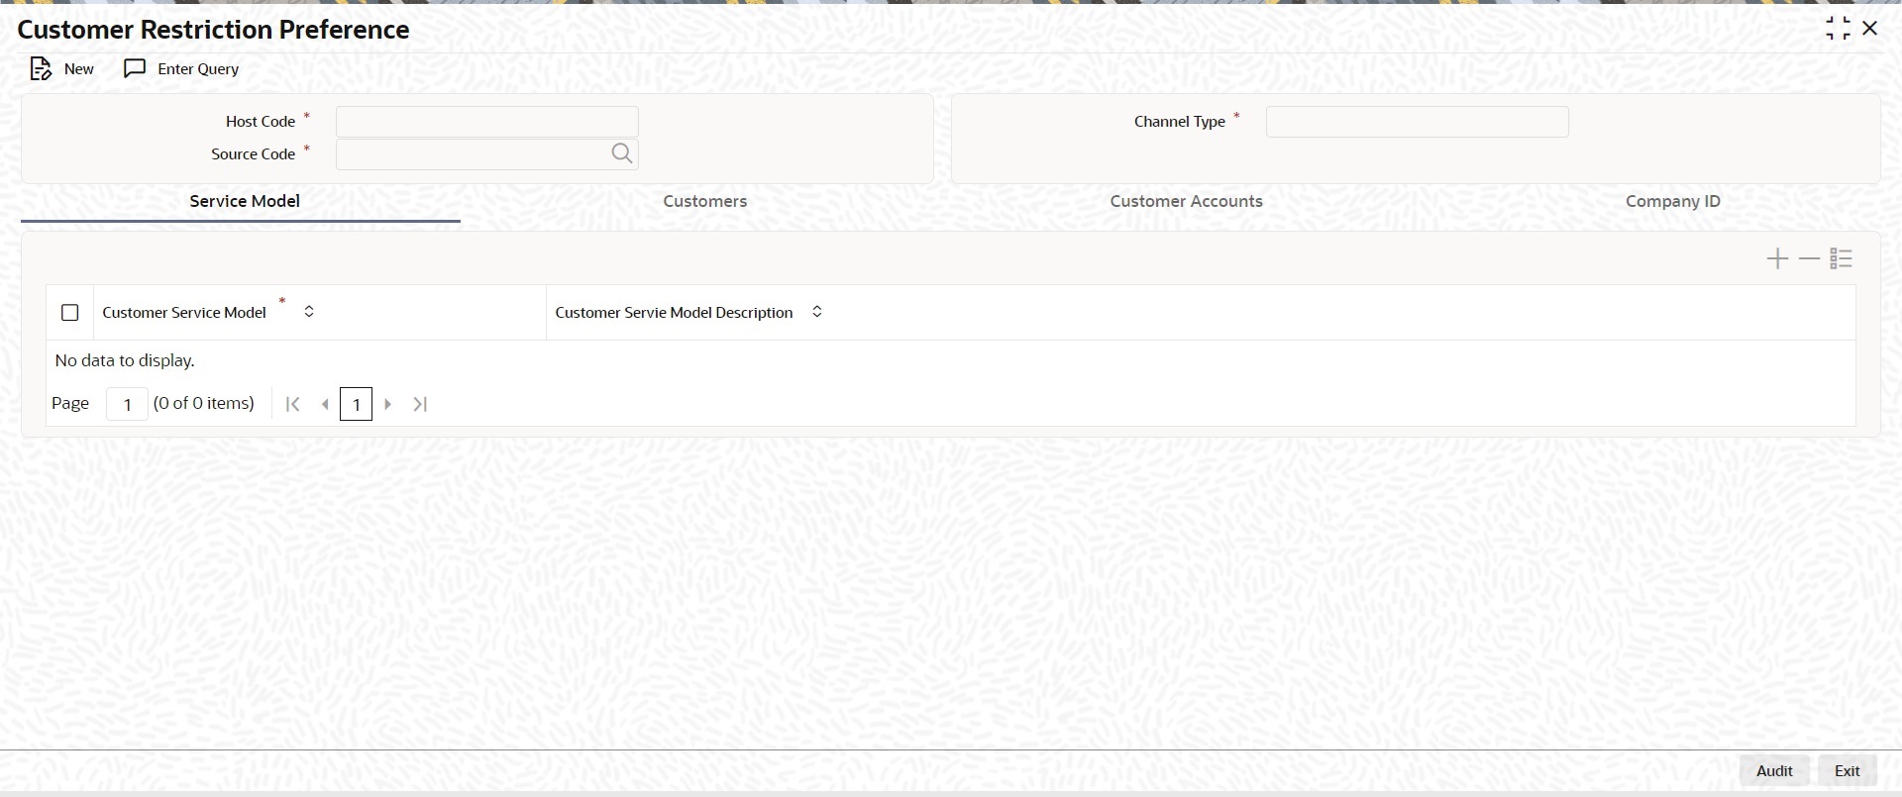This screenshot has width=1902, height=797.
Task: Go to first page of table
Action: 293,404
